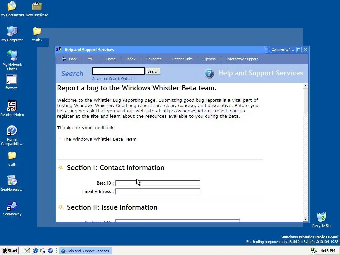Click the Section I: Contact Information heading
This screenshot has width=340, height=255.
pos(116,168)
